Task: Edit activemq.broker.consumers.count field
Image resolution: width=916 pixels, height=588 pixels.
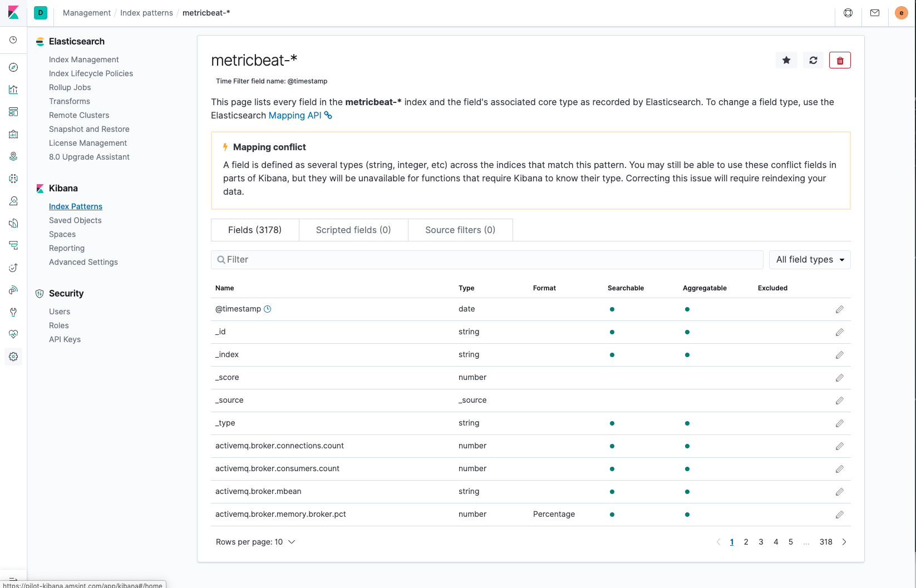Action: coord(840,469)
